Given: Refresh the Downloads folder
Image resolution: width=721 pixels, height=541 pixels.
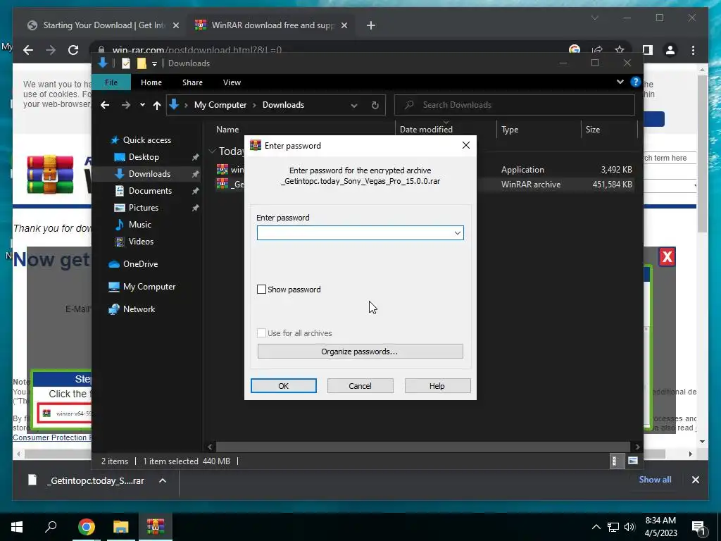Looking at the screenshot, I should 375,106.
